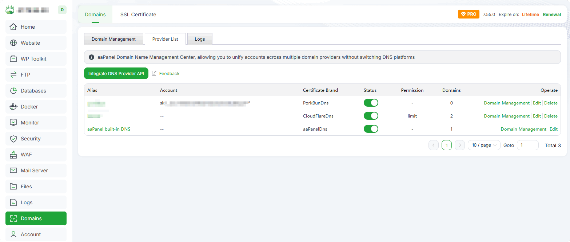Click the Security shield icon

(13, 139)
